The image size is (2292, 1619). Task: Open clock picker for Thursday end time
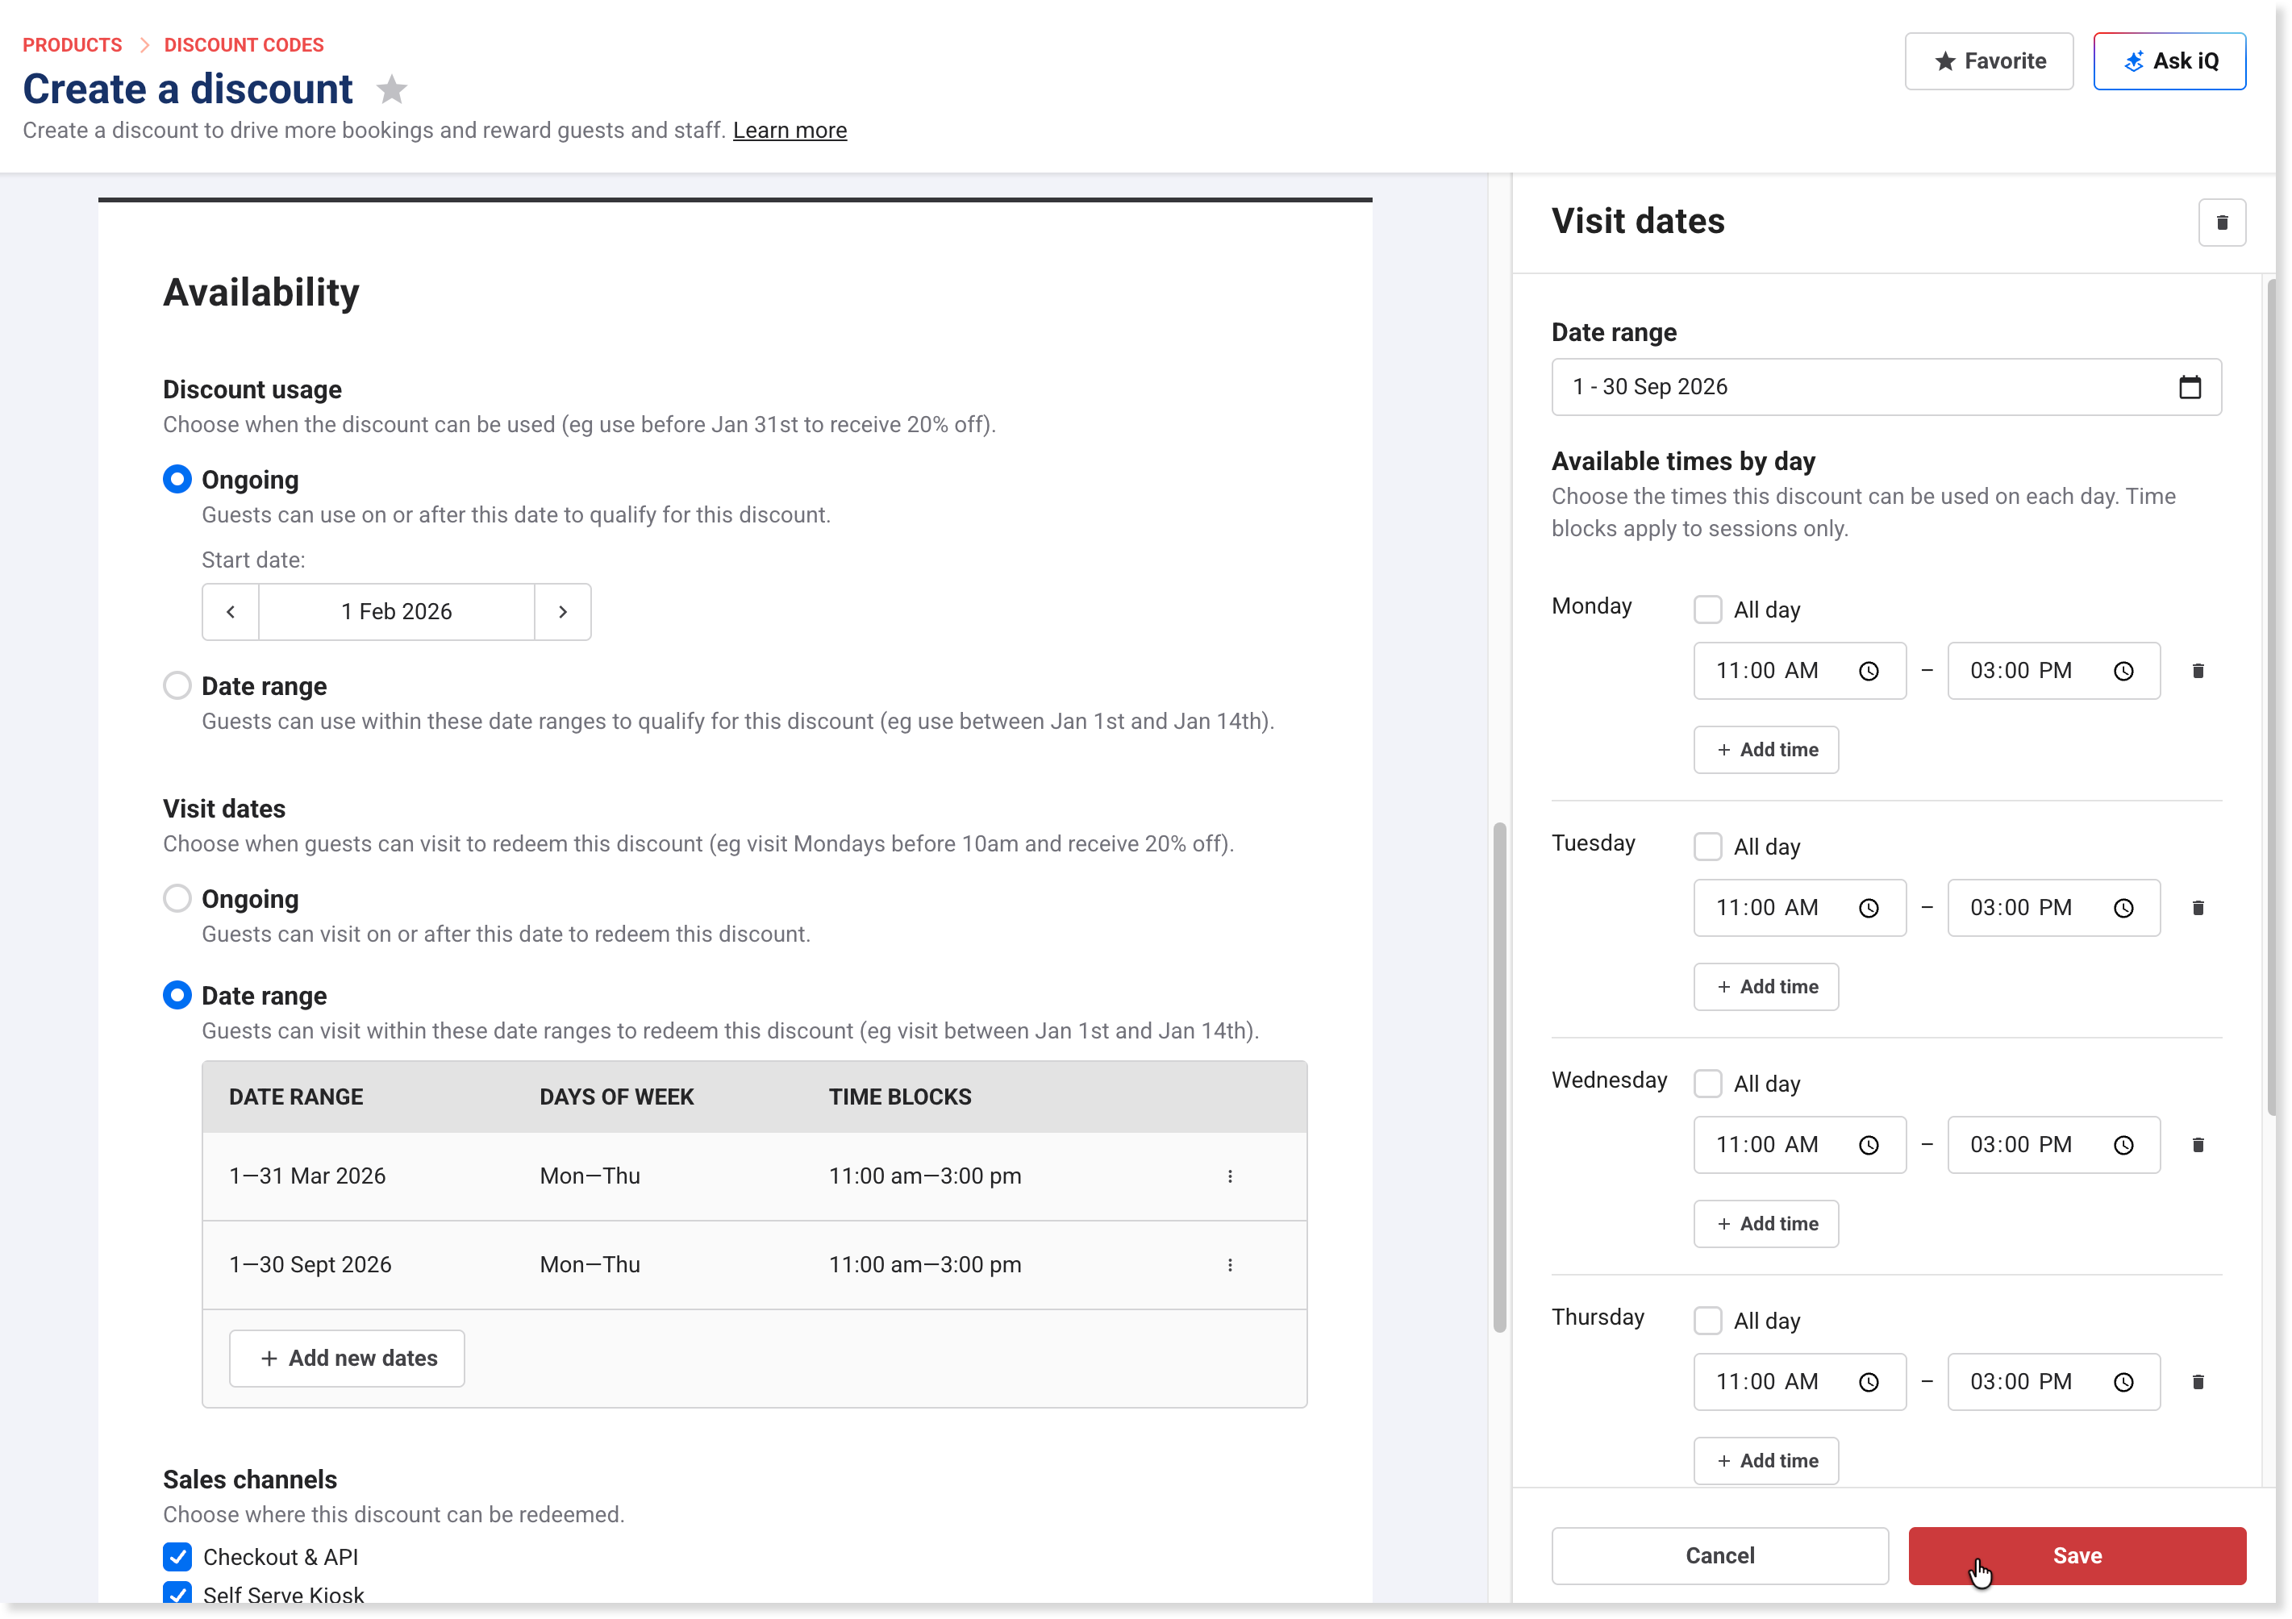coord(2123,1383)
